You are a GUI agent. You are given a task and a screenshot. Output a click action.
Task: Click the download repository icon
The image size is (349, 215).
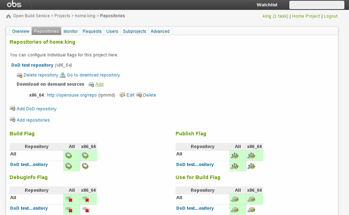tap(63, 75)
